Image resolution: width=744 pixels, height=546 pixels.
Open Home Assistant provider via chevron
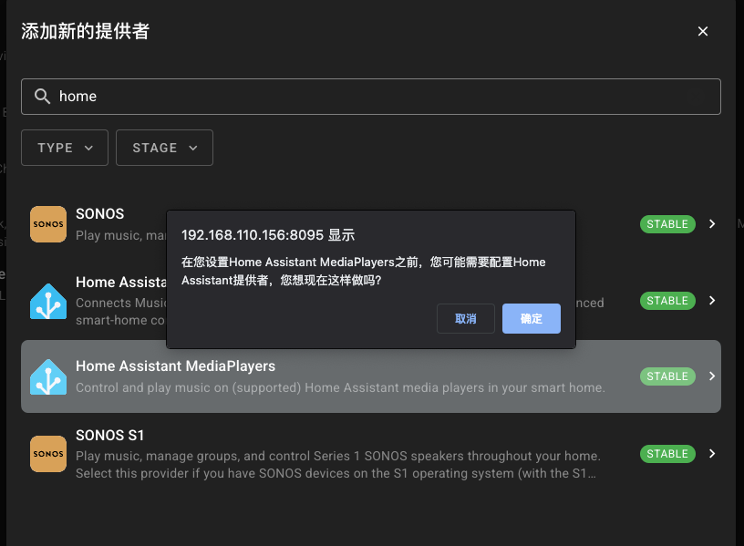(x=712, y=300)
